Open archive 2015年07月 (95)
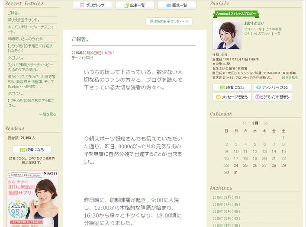The height and width of the screenshot is (227, 306). click(226, 205)
